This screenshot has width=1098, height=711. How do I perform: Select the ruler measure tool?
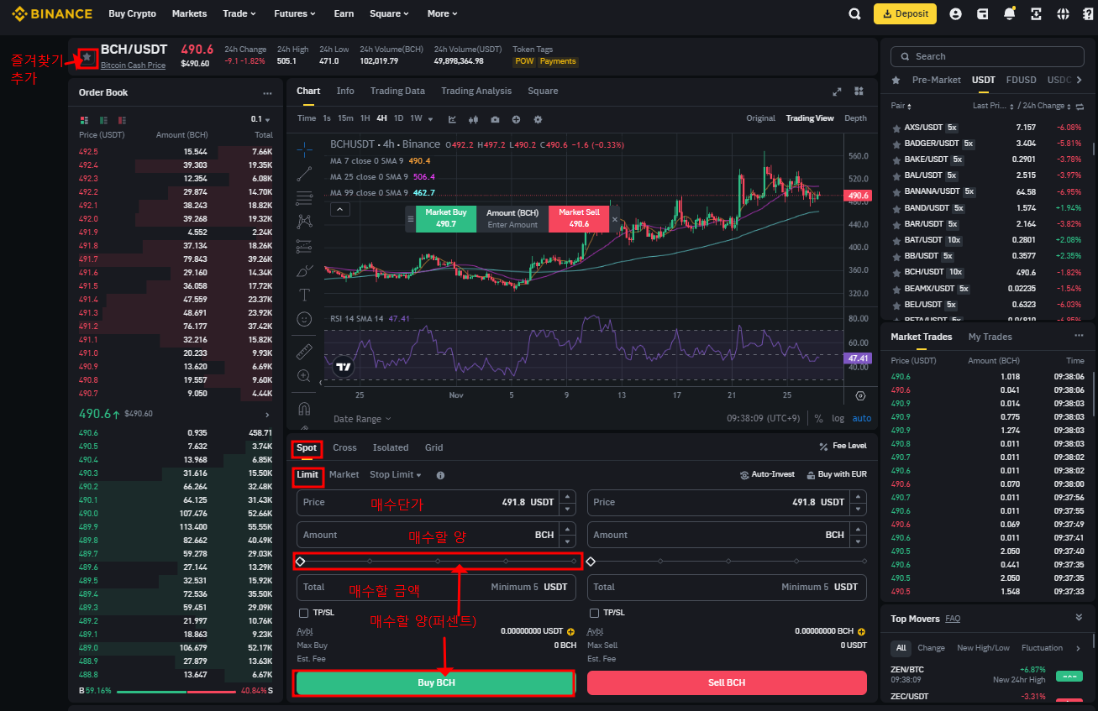pos(304,352)
